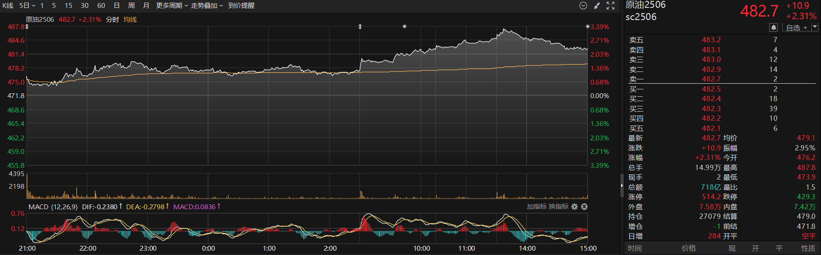This screenshot has width=821, height=255.
Task: Click the large 482.7 latest price
Action: click(x=759, y=11)
